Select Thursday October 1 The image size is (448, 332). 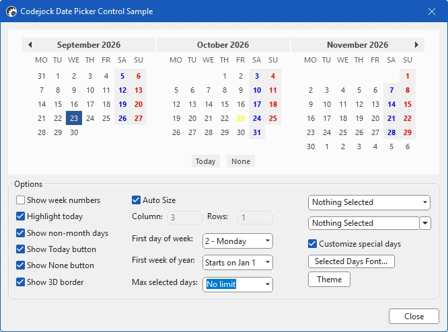coord(225,76)
